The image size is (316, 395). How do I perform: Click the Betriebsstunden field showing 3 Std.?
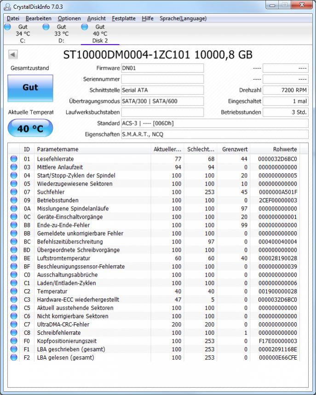tap(286, 112)
